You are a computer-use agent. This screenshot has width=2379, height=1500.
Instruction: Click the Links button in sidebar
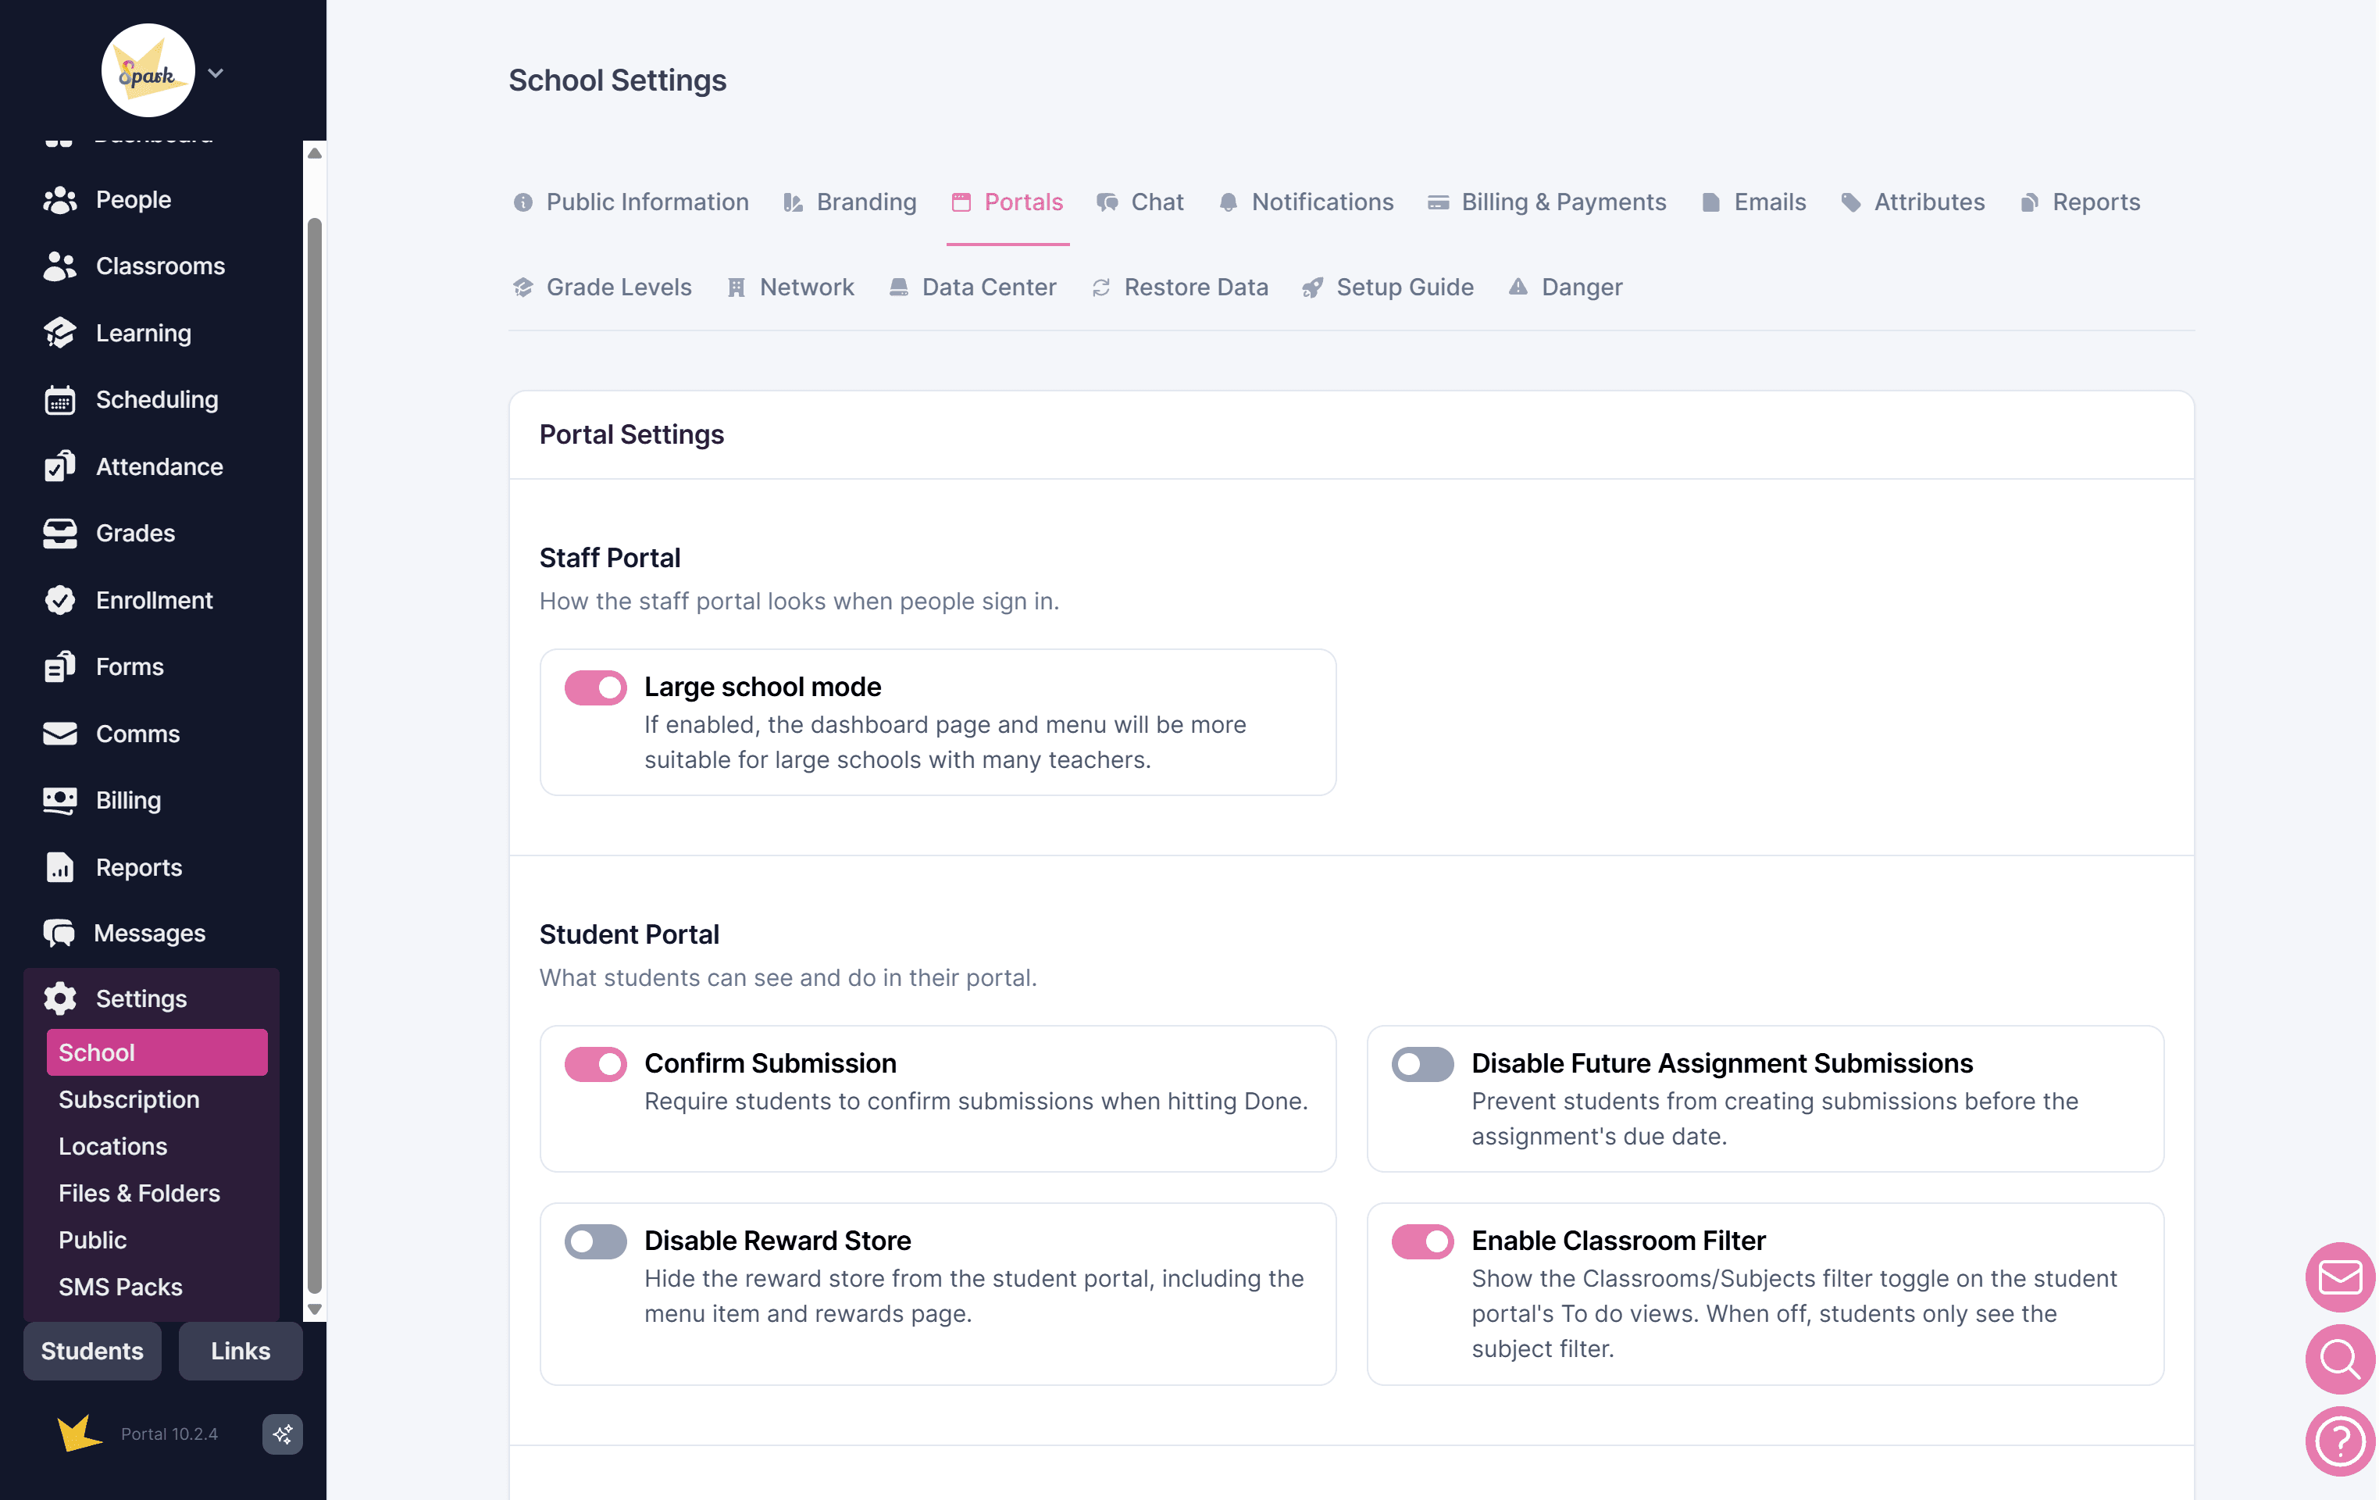pyautogui.click(x=240, y=1351)
